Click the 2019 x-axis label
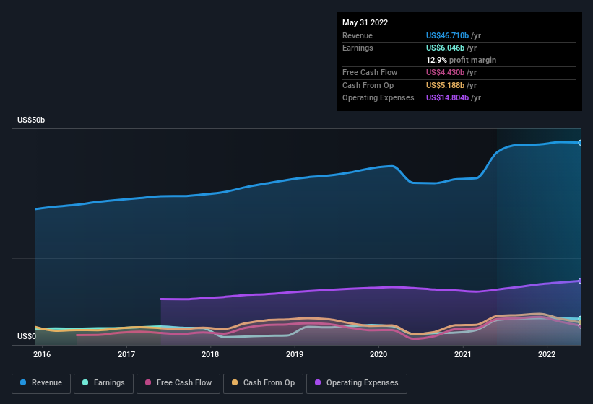593x404 pixels. (295, 354)
